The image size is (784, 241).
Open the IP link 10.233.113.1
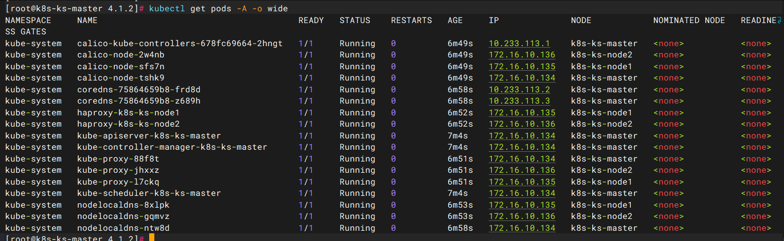click(520, 44)
